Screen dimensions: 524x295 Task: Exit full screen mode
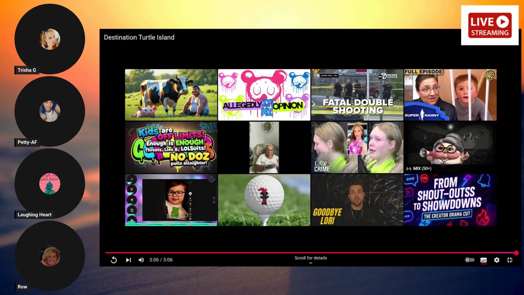[510, 260]
